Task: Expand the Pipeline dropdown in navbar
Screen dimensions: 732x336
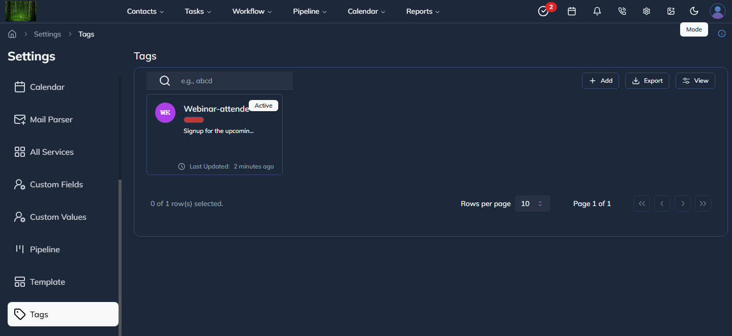Action: (x=309, y=11)
